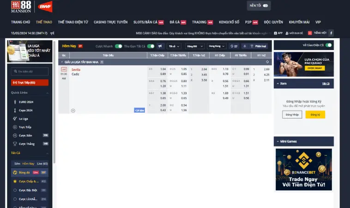This screenshot has width=350, height=208.
Task: Open Copa 2024 trophy quick link
Action: tap(26, 110)
